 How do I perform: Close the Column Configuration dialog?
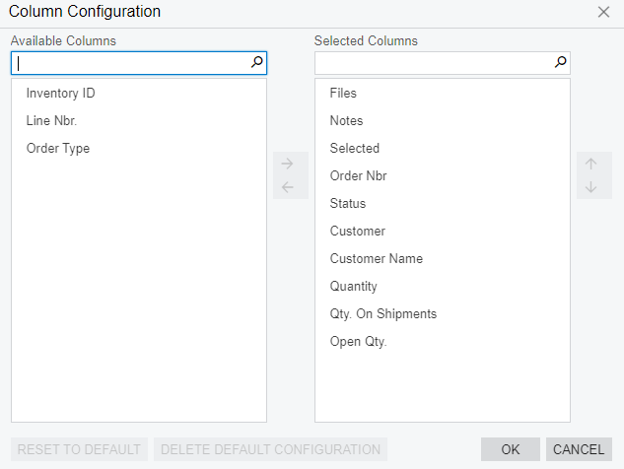point(603,12)
